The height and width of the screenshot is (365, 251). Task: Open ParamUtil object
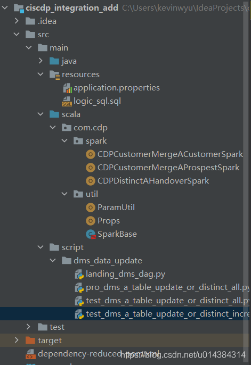116,207
